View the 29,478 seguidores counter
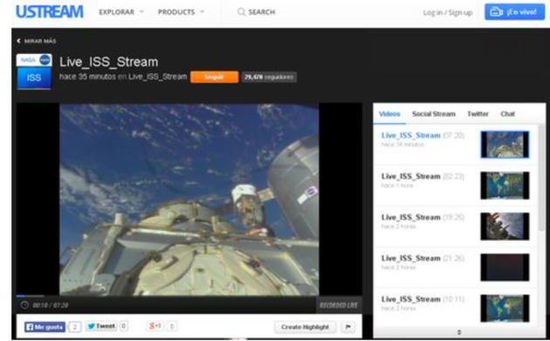The width and height of the screenshot is (550, 341). point(269,77)
